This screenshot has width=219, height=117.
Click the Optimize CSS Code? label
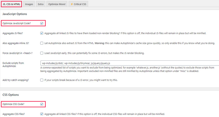pyautogui.click(x=13, y=104)
